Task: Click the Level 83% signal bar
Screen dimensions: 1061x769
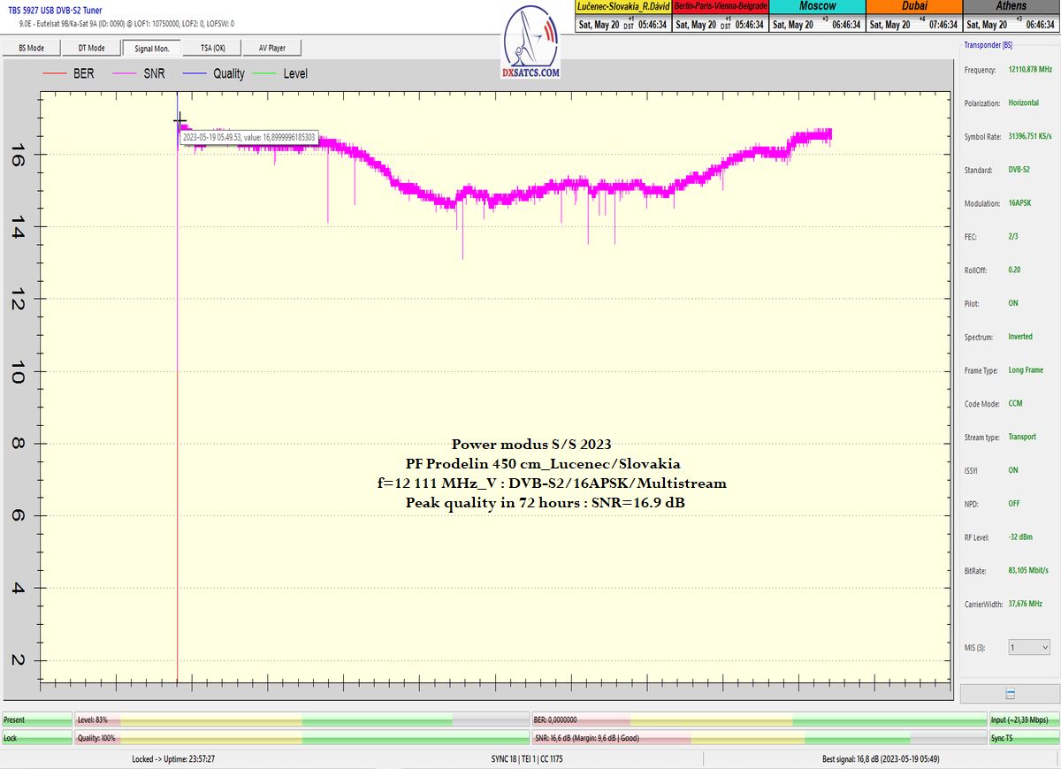Action: pyautogui.click(x=302, y=720)
